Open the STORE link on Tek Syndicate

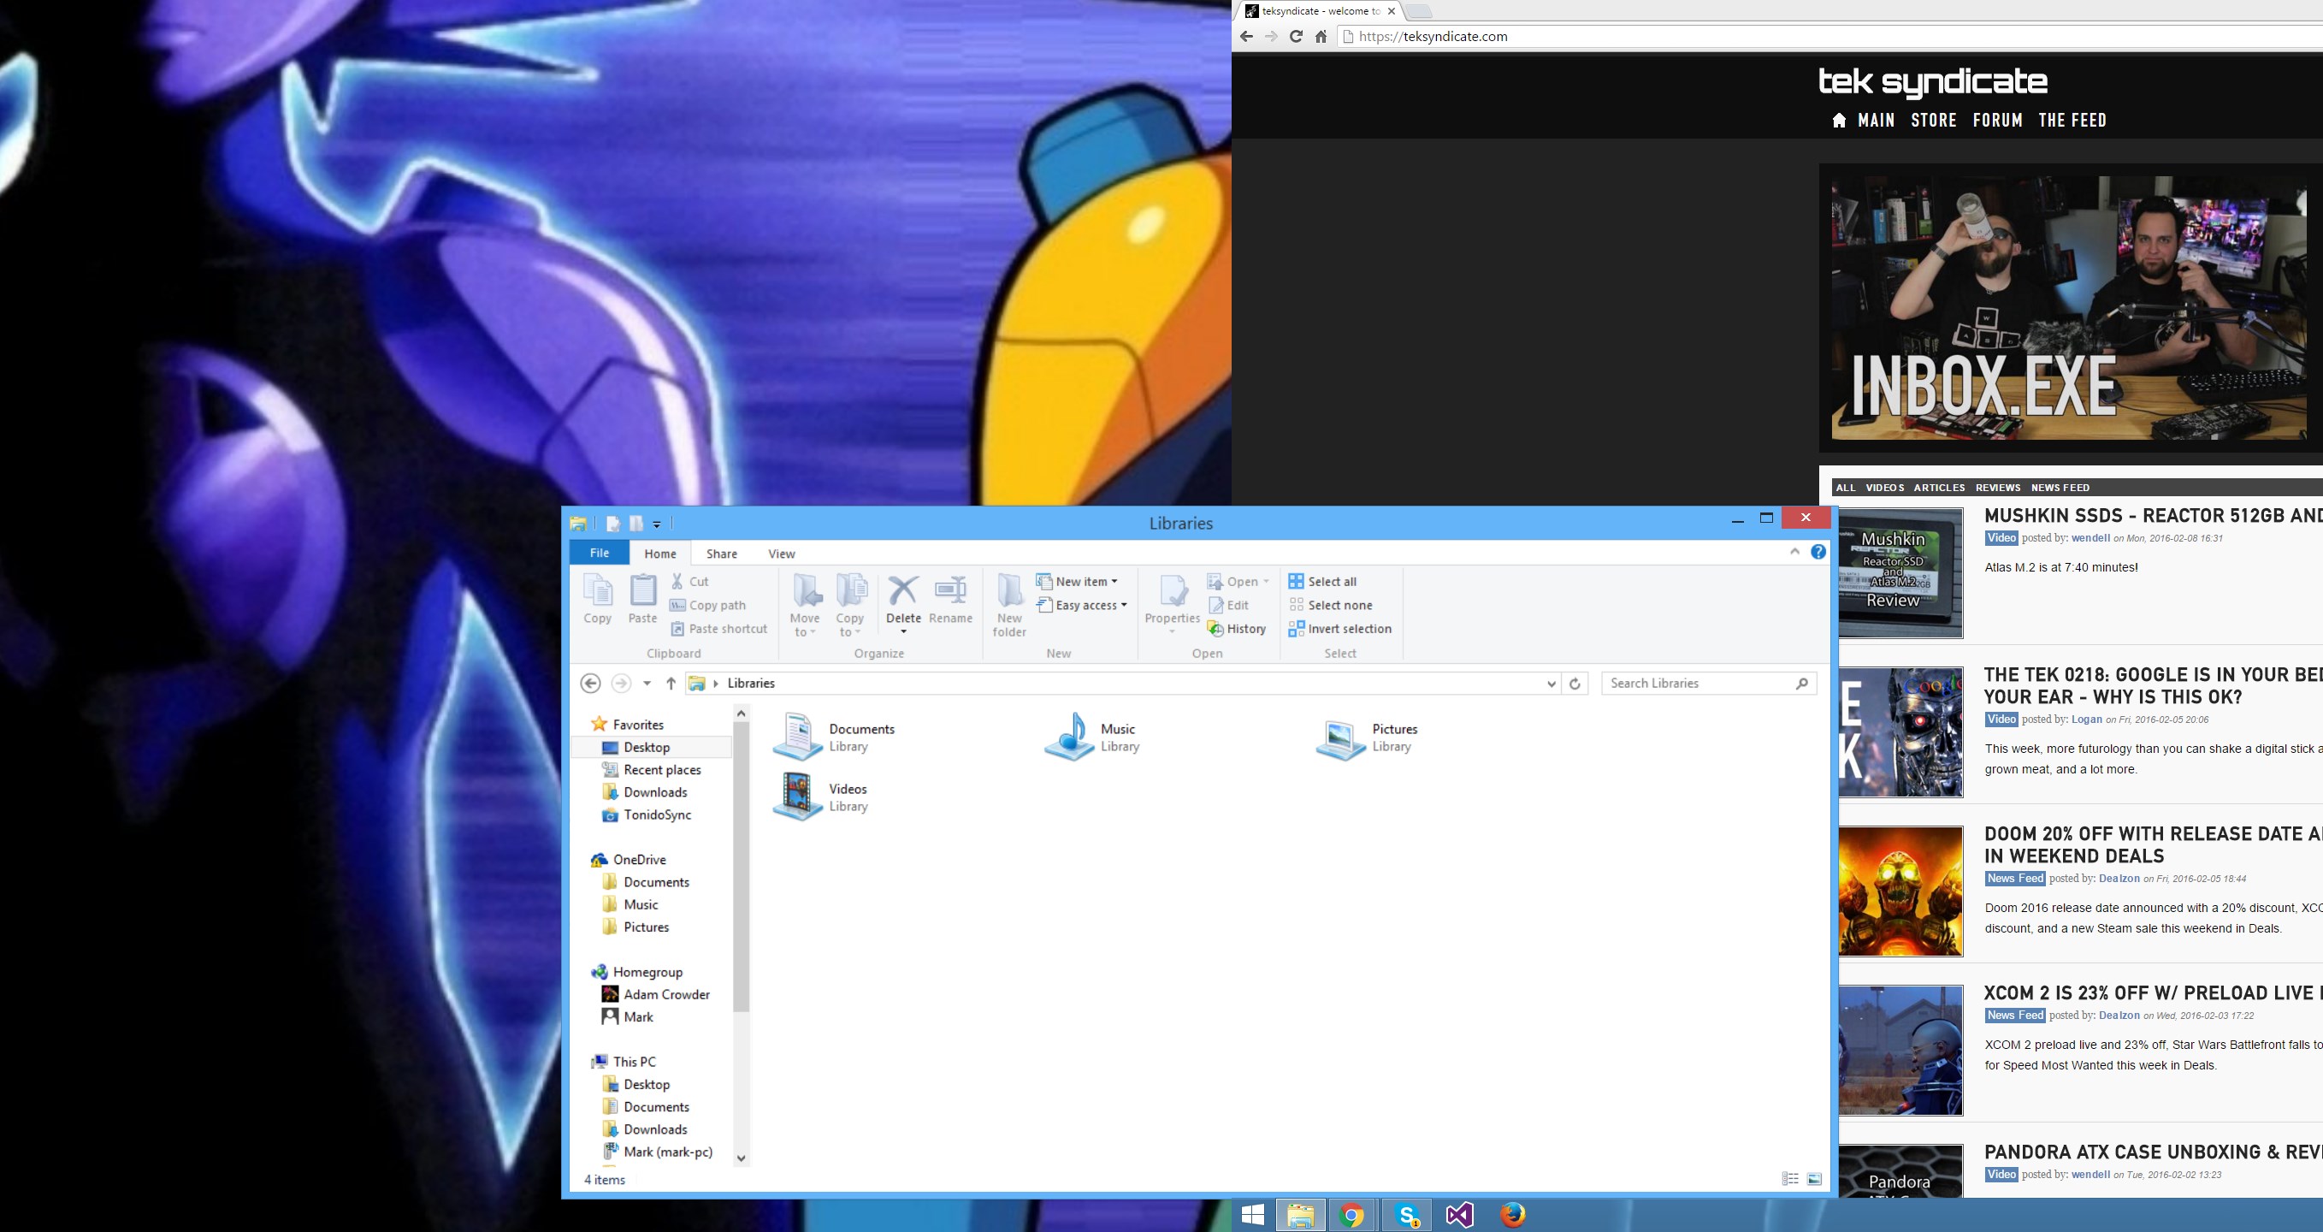(1934, 120)
